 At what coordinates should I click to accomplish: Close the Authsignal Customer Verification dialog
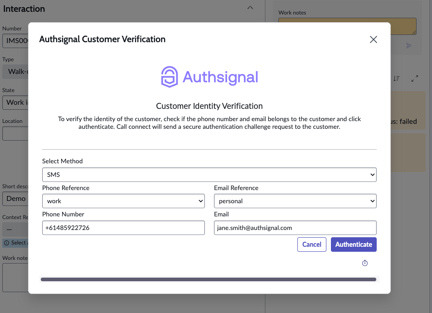374,39
